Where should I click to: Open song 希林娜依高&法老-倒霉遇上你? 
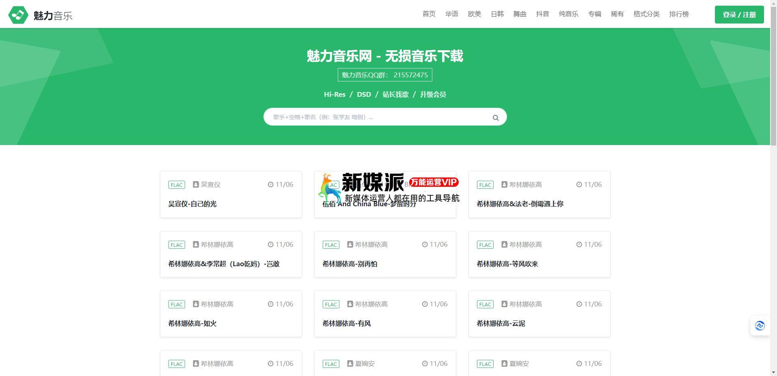click(x=520, y=204)
